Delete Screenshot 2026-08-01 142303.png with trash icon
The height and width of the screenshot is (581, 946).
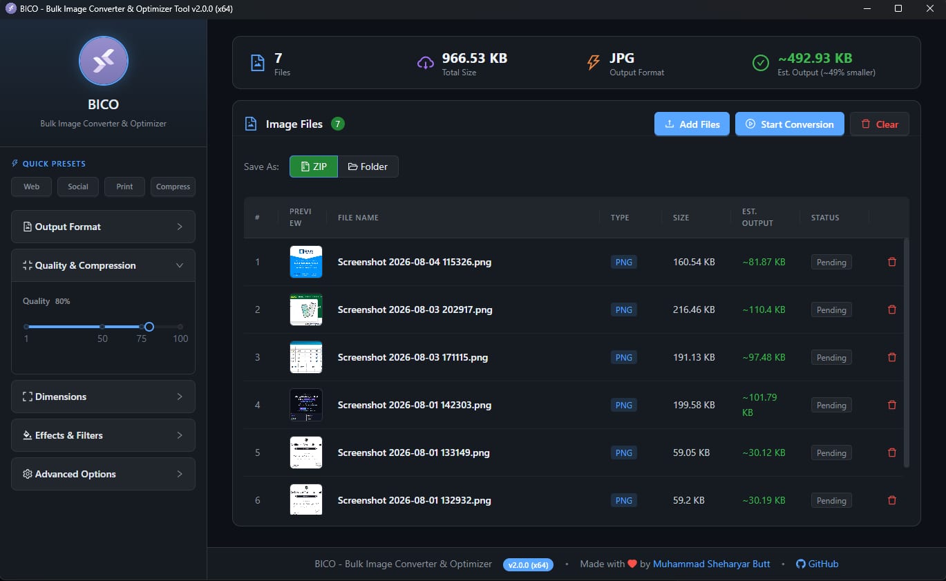891,405
